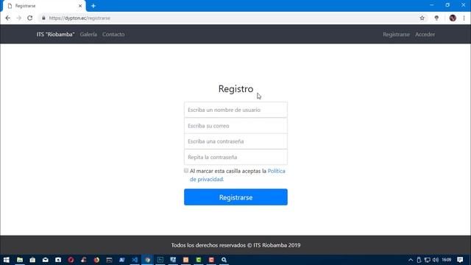Show hidden system tray icons
Viewport: 471px width, 265px height.
tap(411, 260)
